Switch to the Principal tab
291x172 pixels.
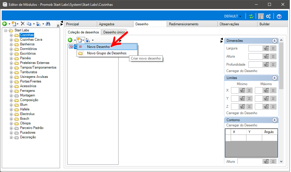click(x=81, y=24)
